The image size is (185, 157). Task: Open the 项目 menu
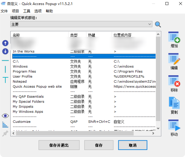tap(15, 11)
